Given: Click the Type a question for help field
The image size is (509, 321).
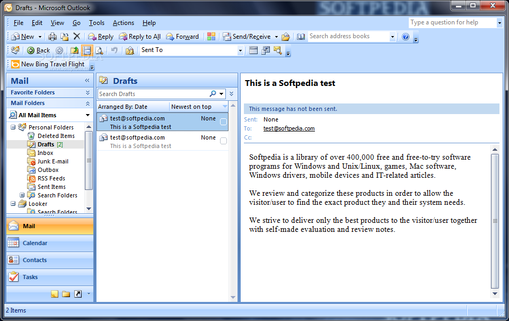Looking at the screenshot, I should point(452,22).
